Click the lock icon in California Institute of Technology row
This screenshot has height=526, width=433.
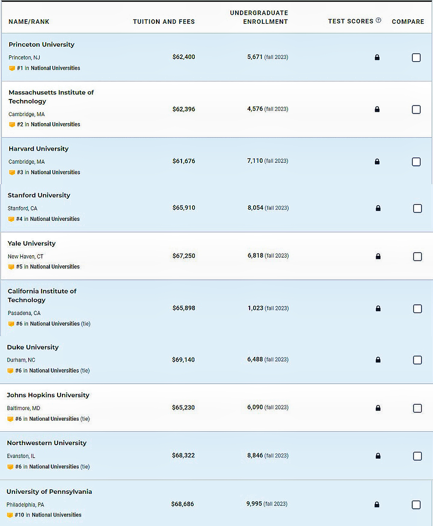[378, 308]
